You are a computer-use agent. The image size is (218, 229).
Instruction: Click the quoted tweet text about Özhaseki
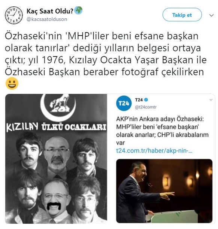pyautogui.click(x=162, y=131)
